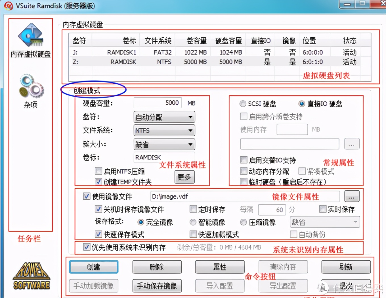
Task: Select the Z: RAMDISK row in list
Action: 170,61
